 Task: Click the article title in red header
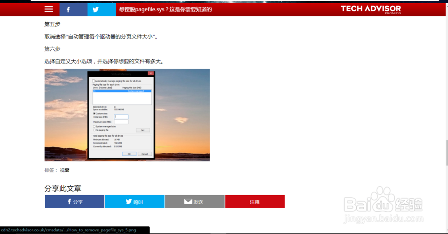tap(165, 9)
